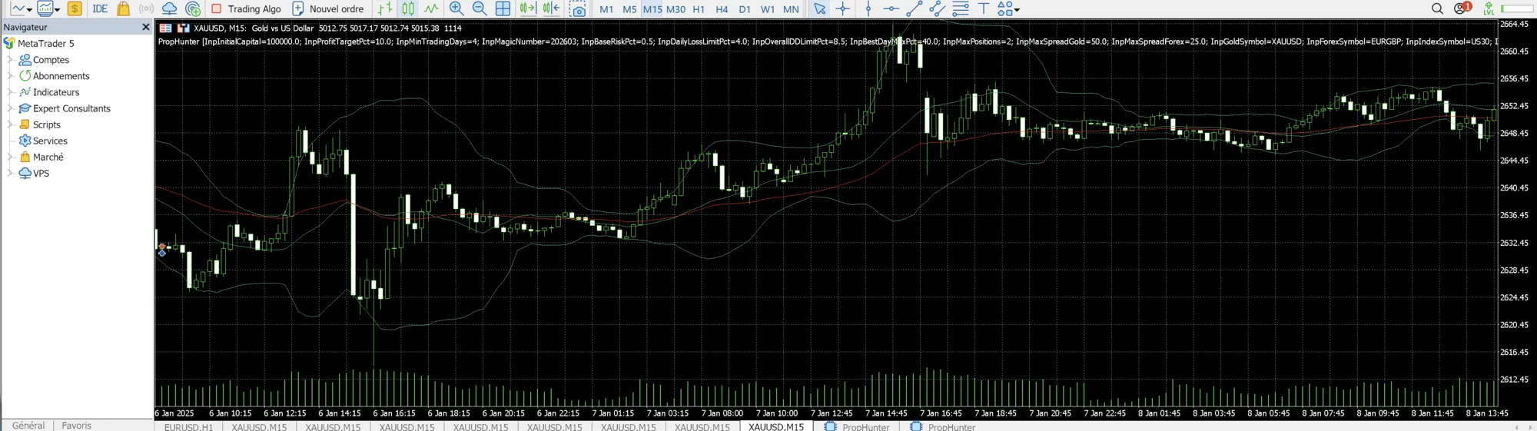This screenshot has height=431, width=1537.
Task: Toggle chart auto-scroll icon
Action: click(527, 8)
